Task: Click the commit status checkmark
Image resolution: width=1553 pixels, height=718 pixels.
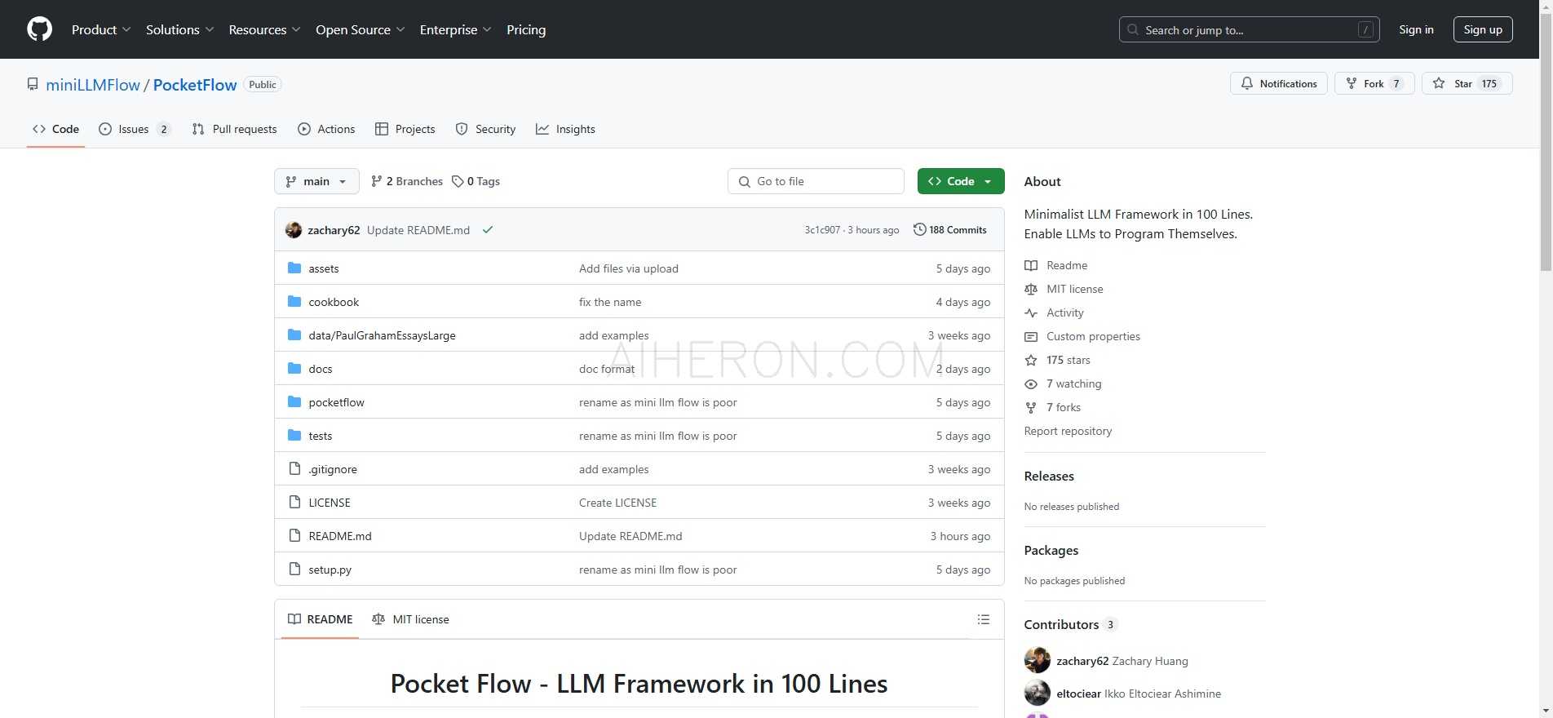Action: (x=488, y=230)
